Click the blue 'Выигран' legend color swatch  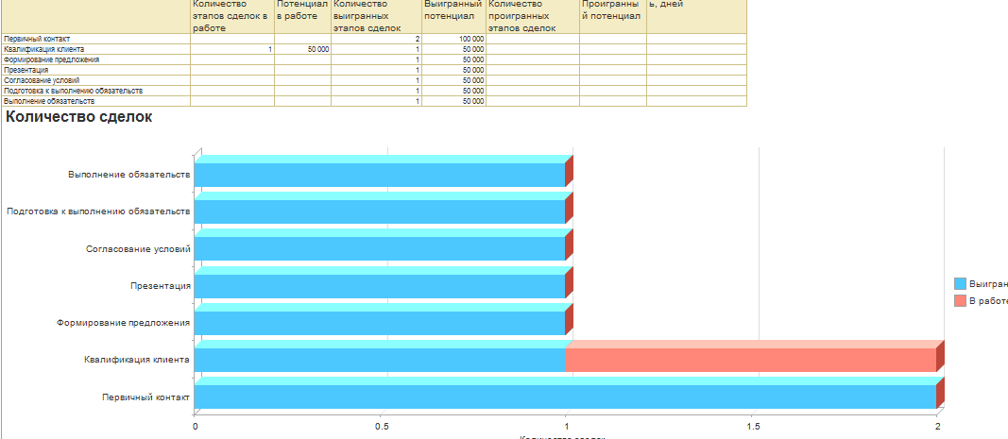pyautogui.click(x=961, y=283)
